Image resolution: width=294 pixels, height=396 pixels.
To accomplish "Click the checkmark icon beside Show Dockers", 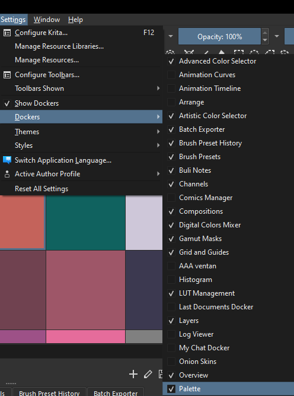I will [x=7, y=103].
